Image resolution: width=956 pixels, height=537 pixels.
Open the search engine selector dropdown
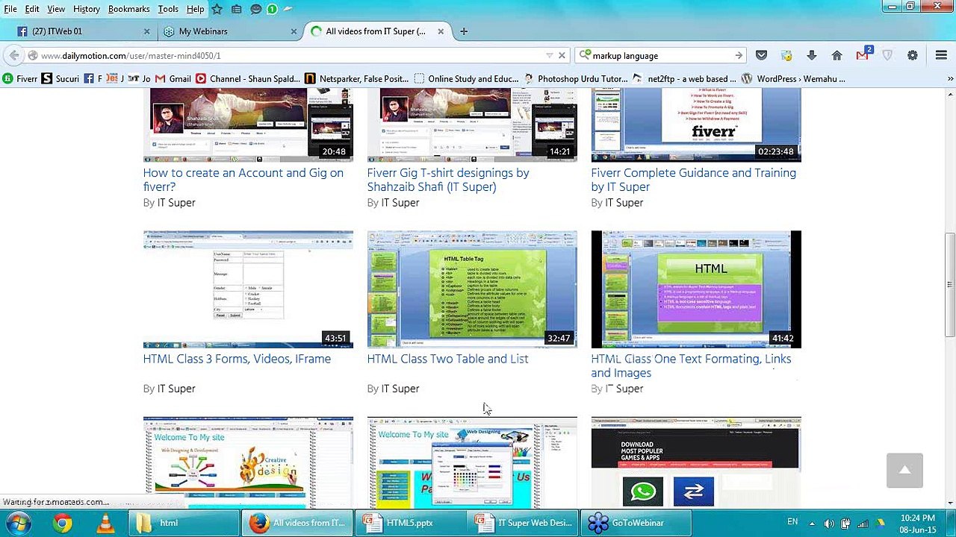tap(586, 55)
